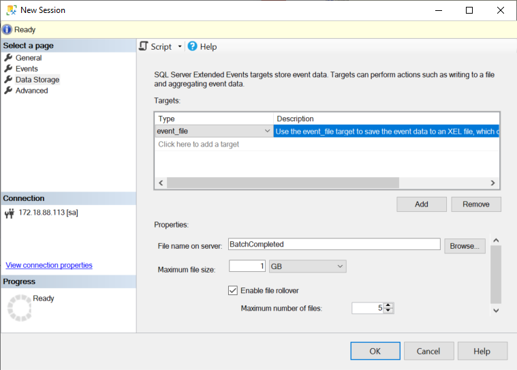The image size is (517, 370).
Task: Open the General page
Action: point(29,58)
